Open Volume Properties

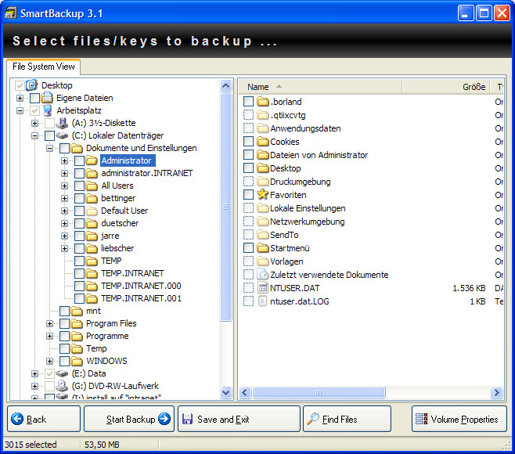click(x=459, y=419)
